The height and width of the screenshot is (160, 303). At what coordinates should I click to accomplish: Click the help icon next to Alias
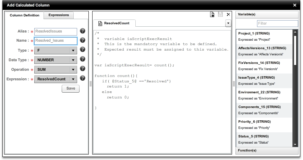click(83, 31)
